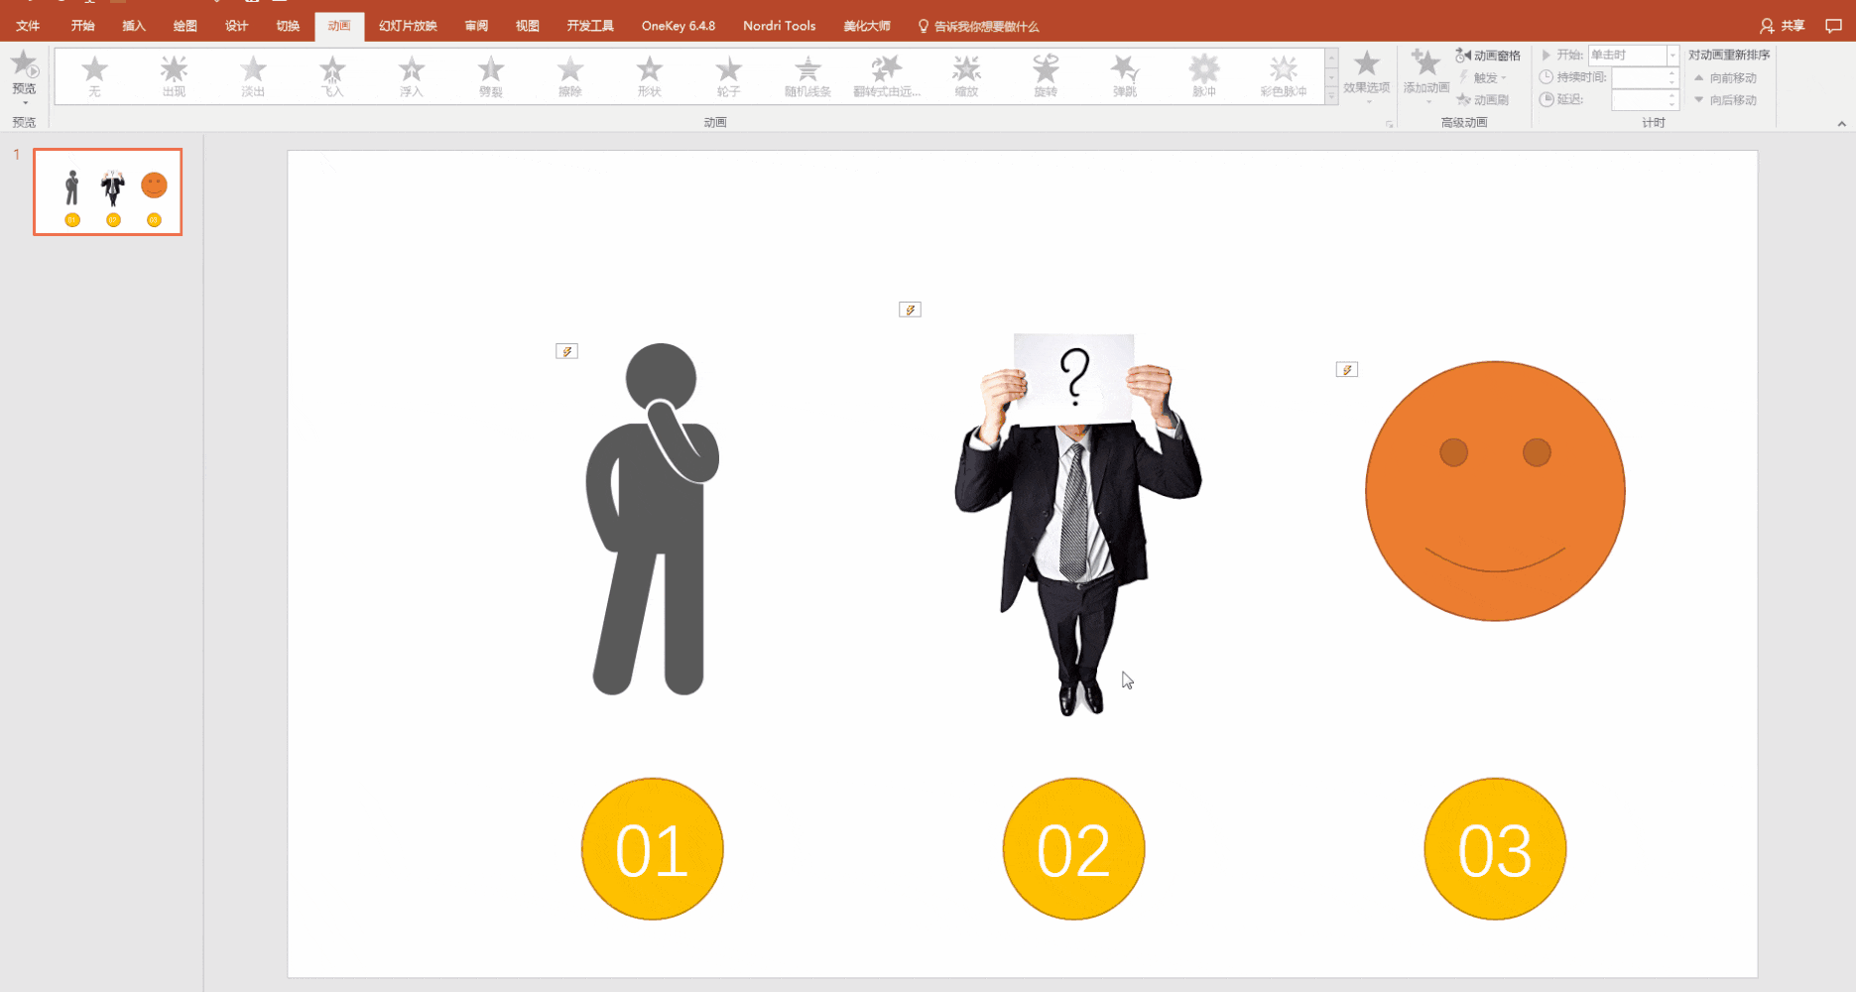
Task: Open the 动画 group dialog launcher
Action: click(x=1389, y=124)
